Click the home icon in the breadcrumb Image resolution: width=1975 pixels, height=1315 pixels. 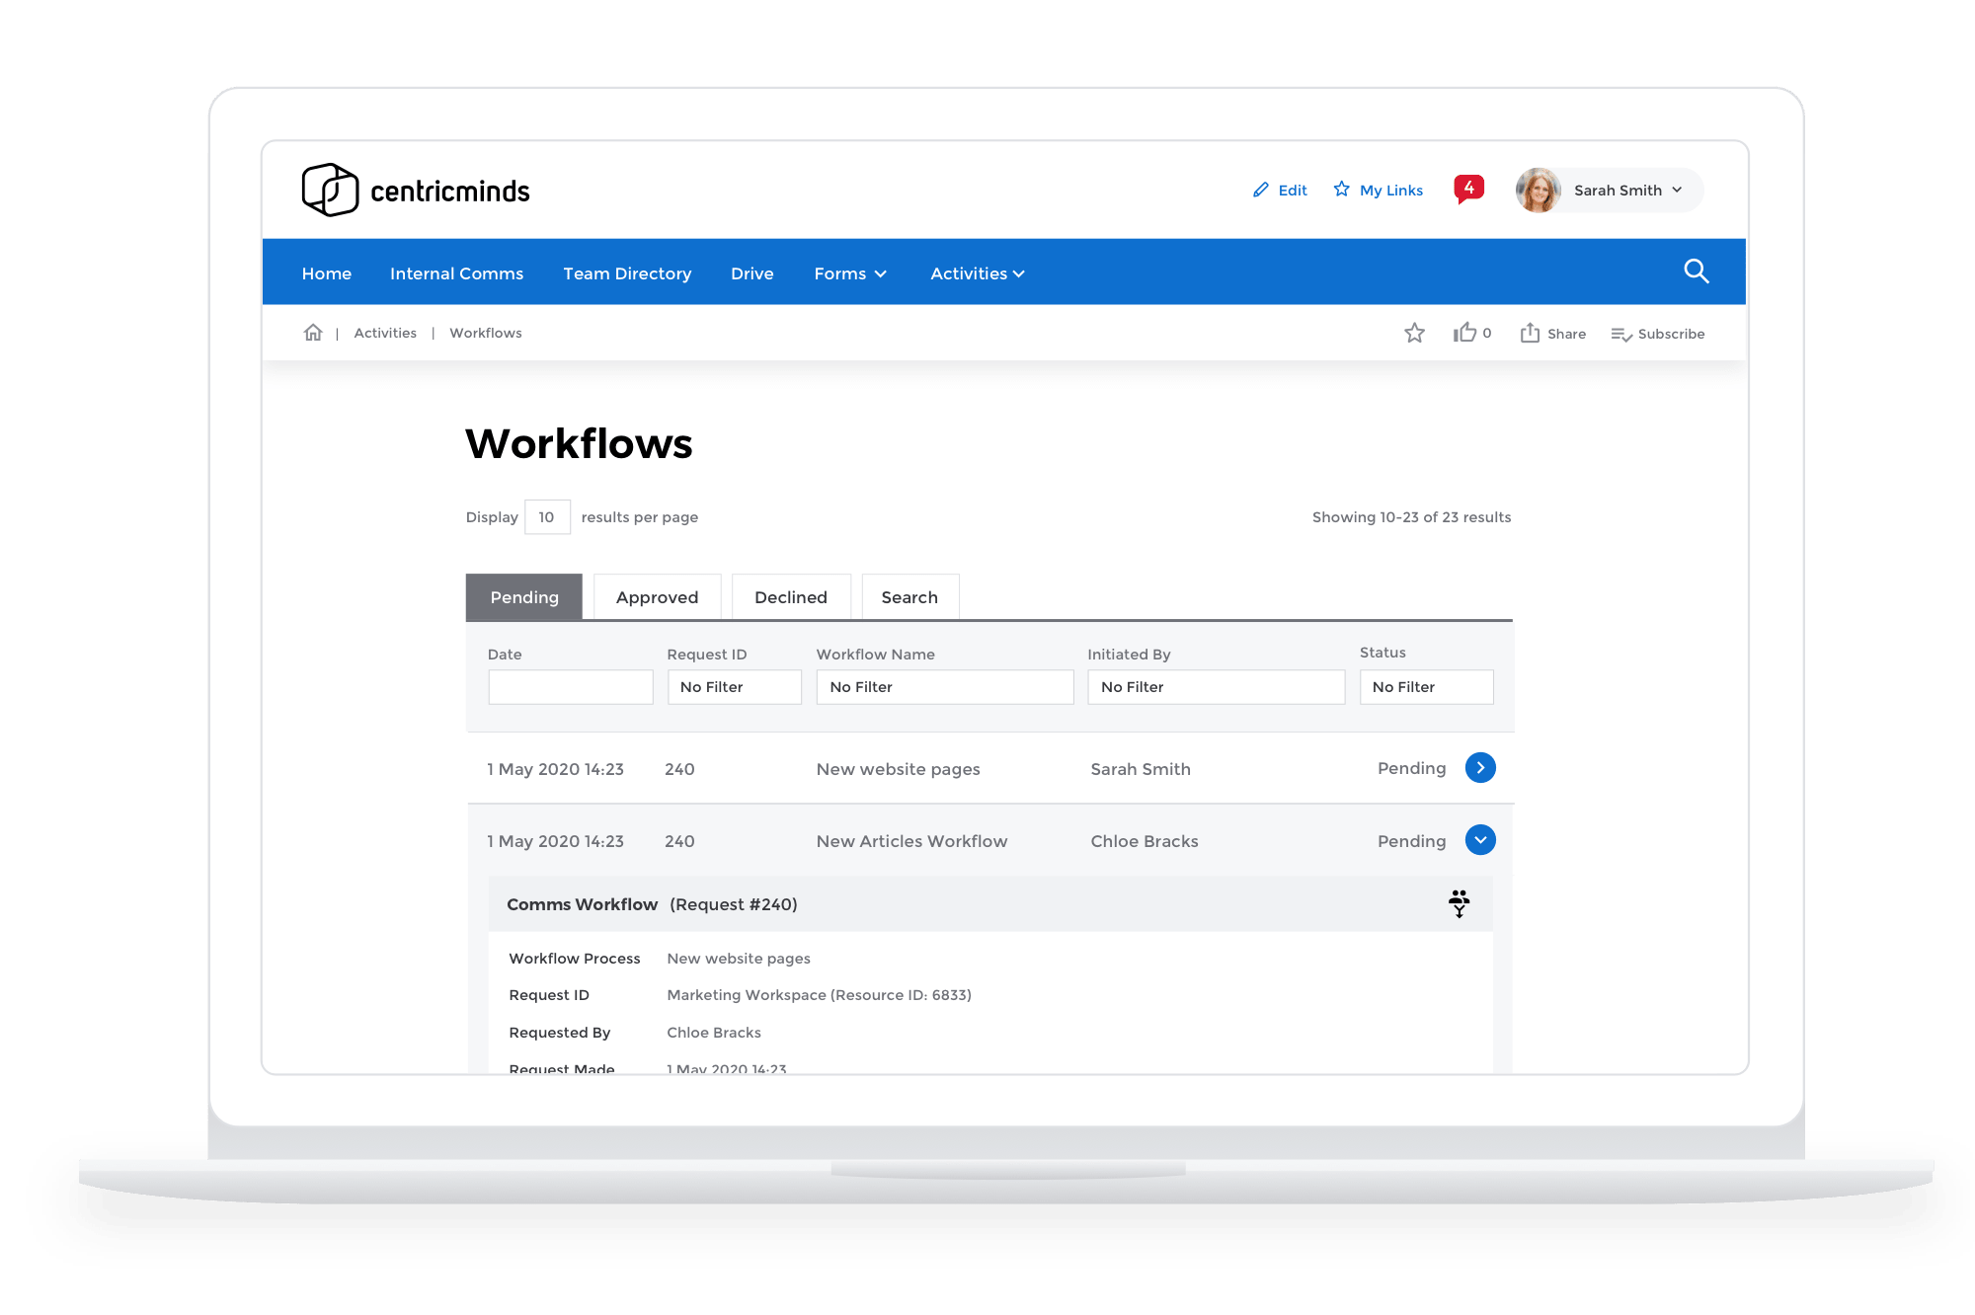pos(313,333)
